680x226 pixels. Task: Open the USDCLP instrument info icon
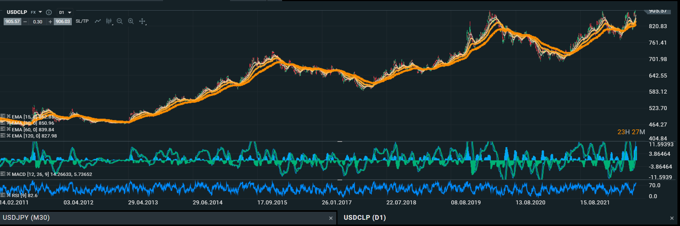click(x=49, y=12)
